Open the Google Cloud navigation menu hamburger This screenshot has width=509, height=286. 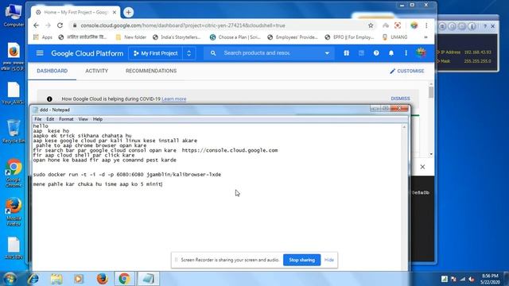click(x=40, y=53)
